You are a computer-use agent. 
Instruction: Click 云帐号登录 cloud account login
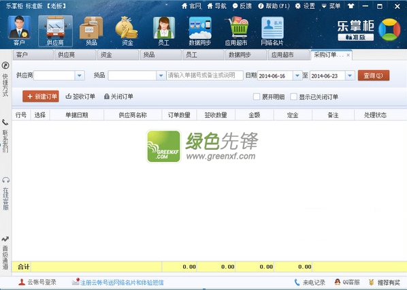(x=37, y=283)
